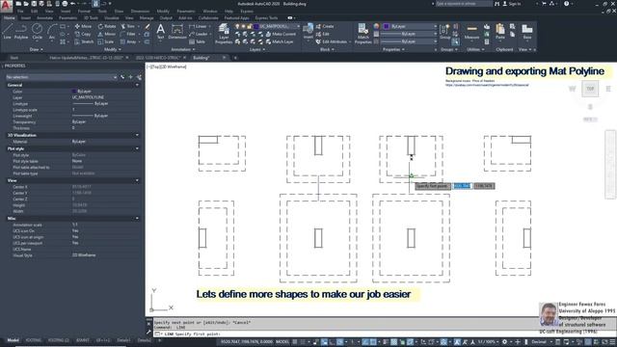Image resolution: width=617 pixels, height=347 pixels.
Task: Click the Base view button
Action: point(527,31)
